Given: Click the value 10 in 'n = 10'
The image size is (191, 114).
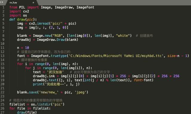Looking at the screenshot, I should pyautogui.click(x=27, y=48).
